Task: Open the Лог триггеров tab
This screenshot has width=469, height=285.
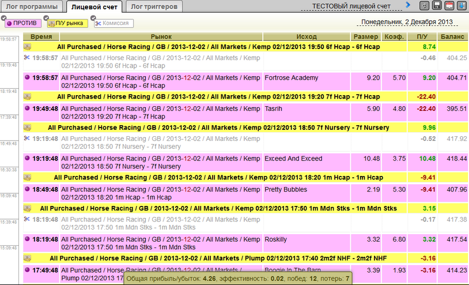Action: coord(154,6)
